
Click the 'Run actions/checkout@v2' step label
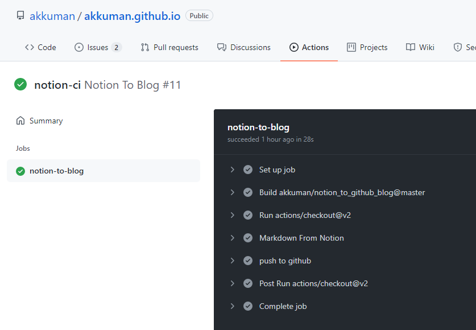pyautogui.click(x=305, y=215)
